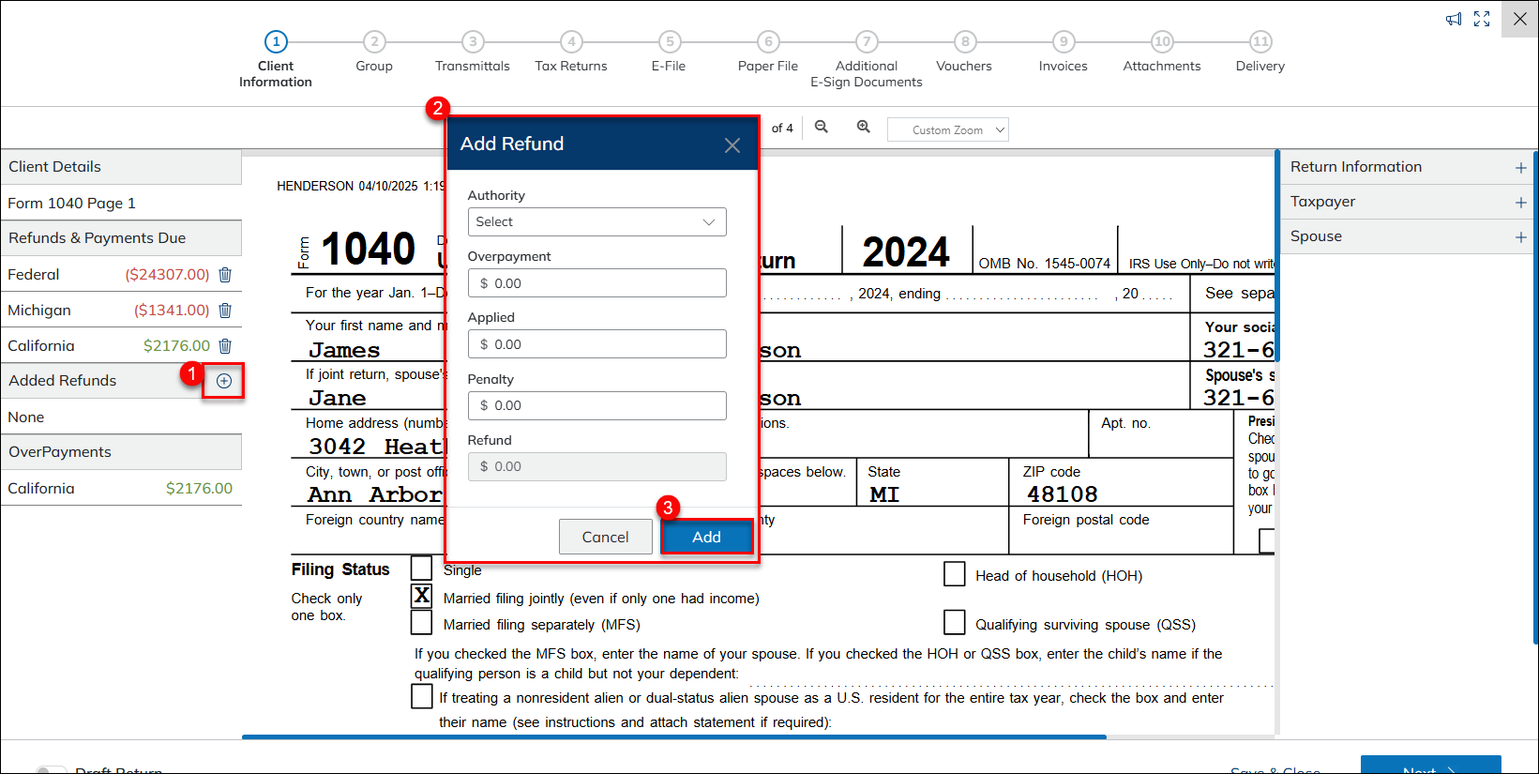Enter fullscreen mode with expand icon
Image resolution: width=1539 pixels, height=774 pixels.
[x=1482, y=19]
